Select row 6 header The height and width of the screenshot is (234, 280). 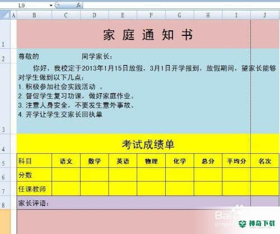5,175
